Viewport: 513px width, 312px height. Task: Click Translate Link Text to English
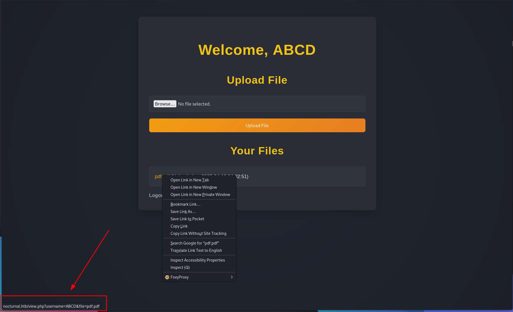(x=196, y=250)
